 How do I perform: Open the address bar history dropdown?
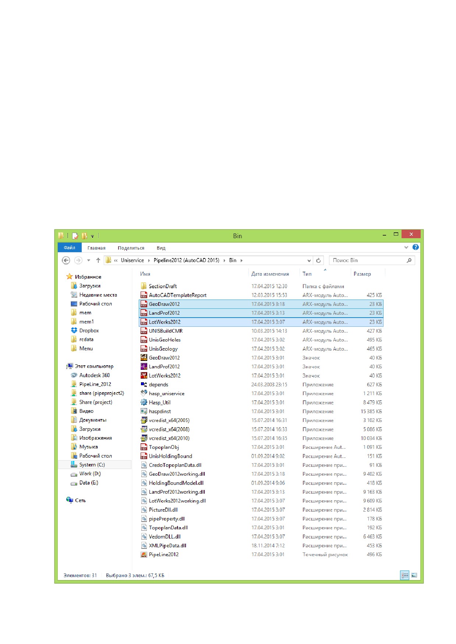tap(309, 260)
